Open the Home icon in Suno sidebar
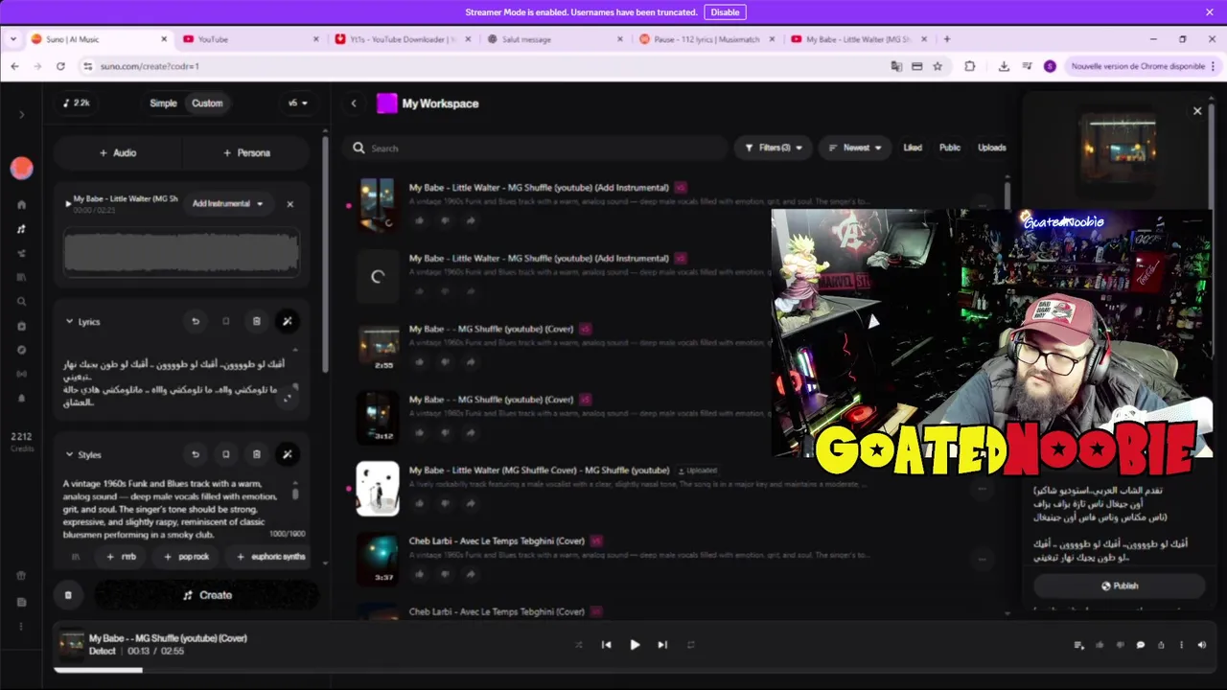1227x690 pixels. pos(21,205)
